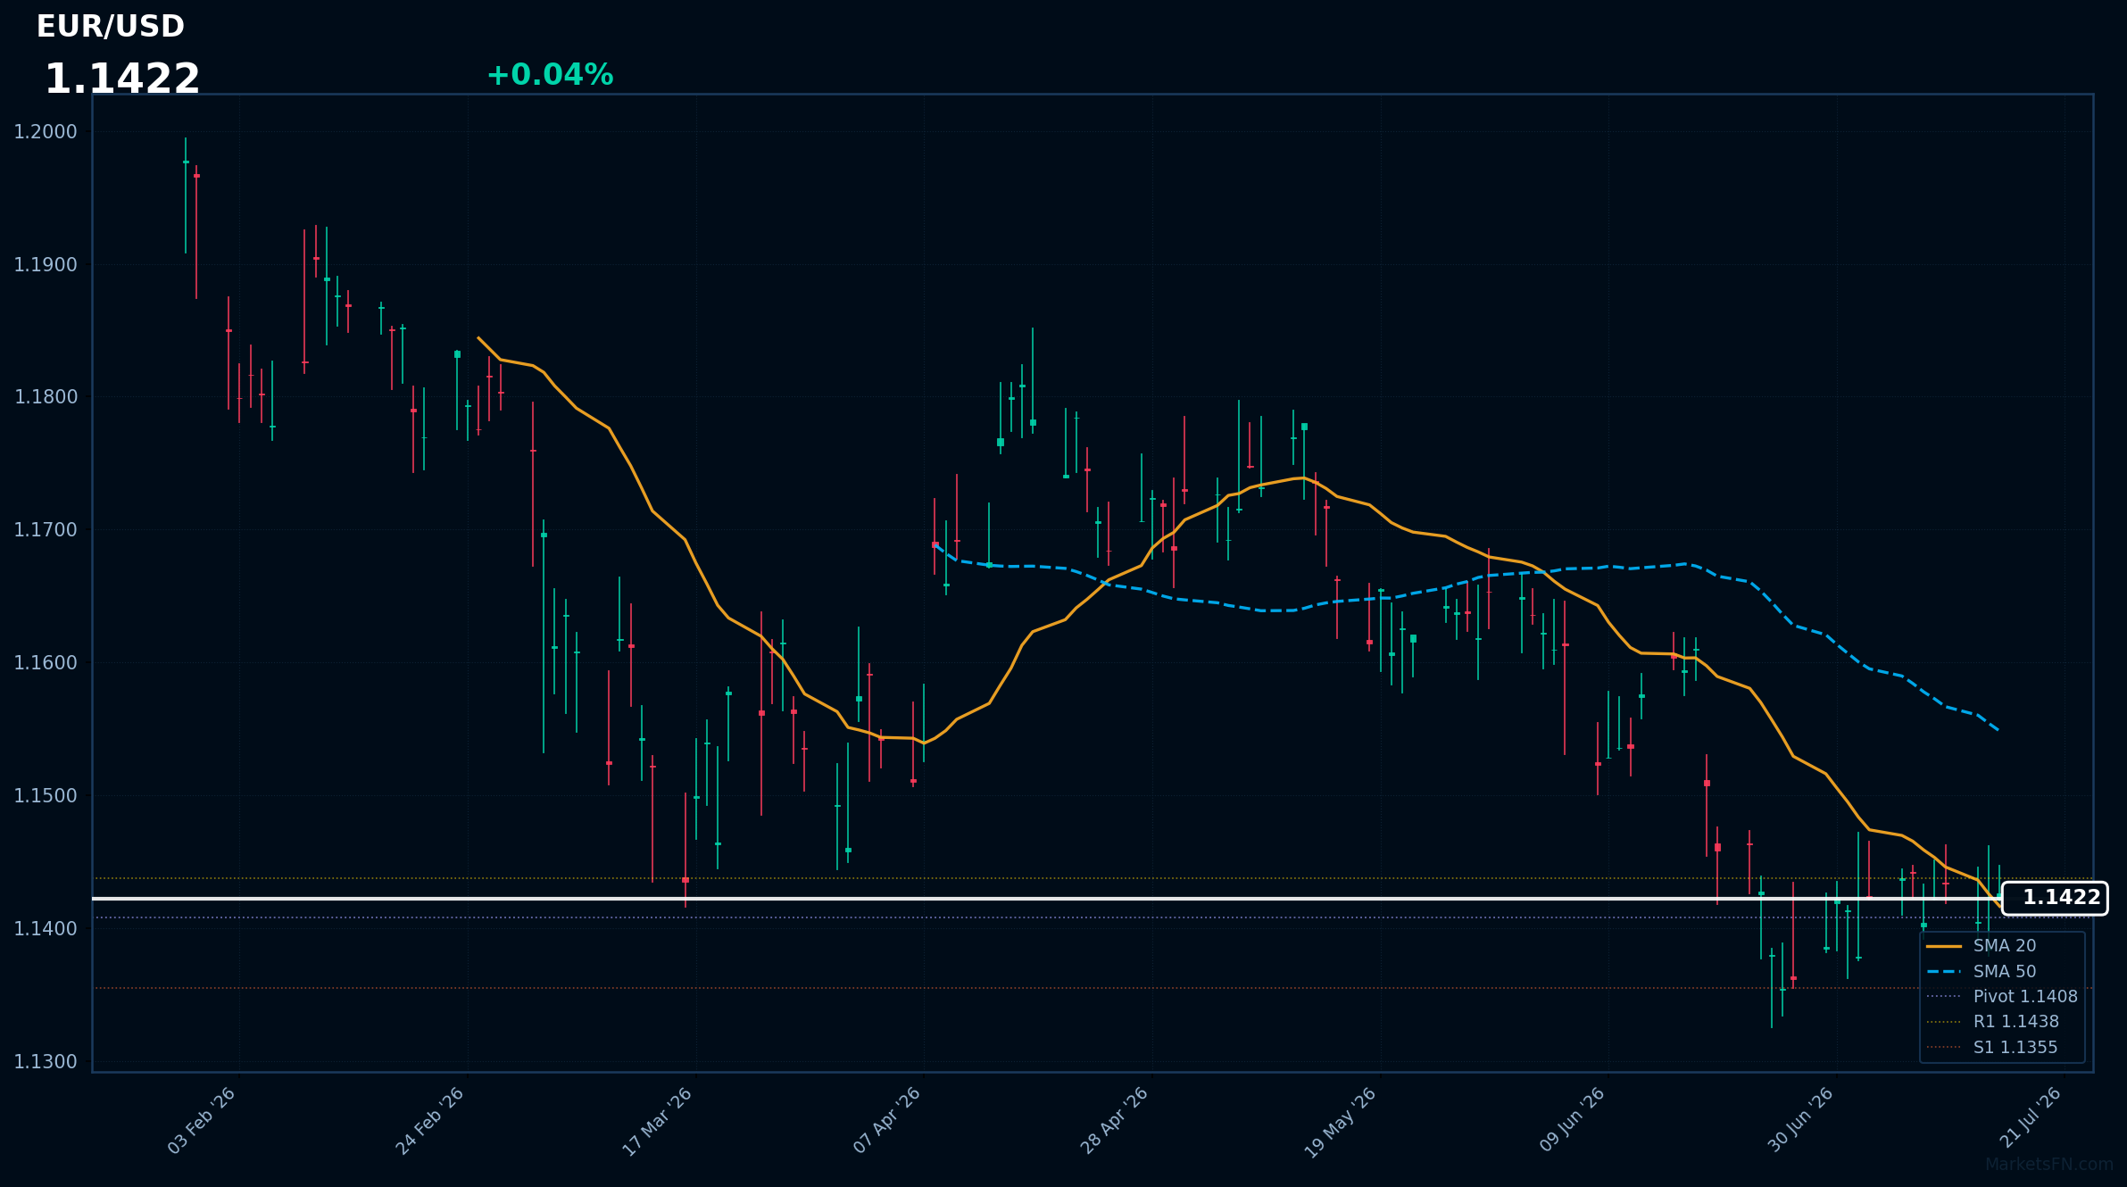Click the 28 Apr '26 date label
This screenshot has width=2127, height=1187.
coord(1114,1121)
